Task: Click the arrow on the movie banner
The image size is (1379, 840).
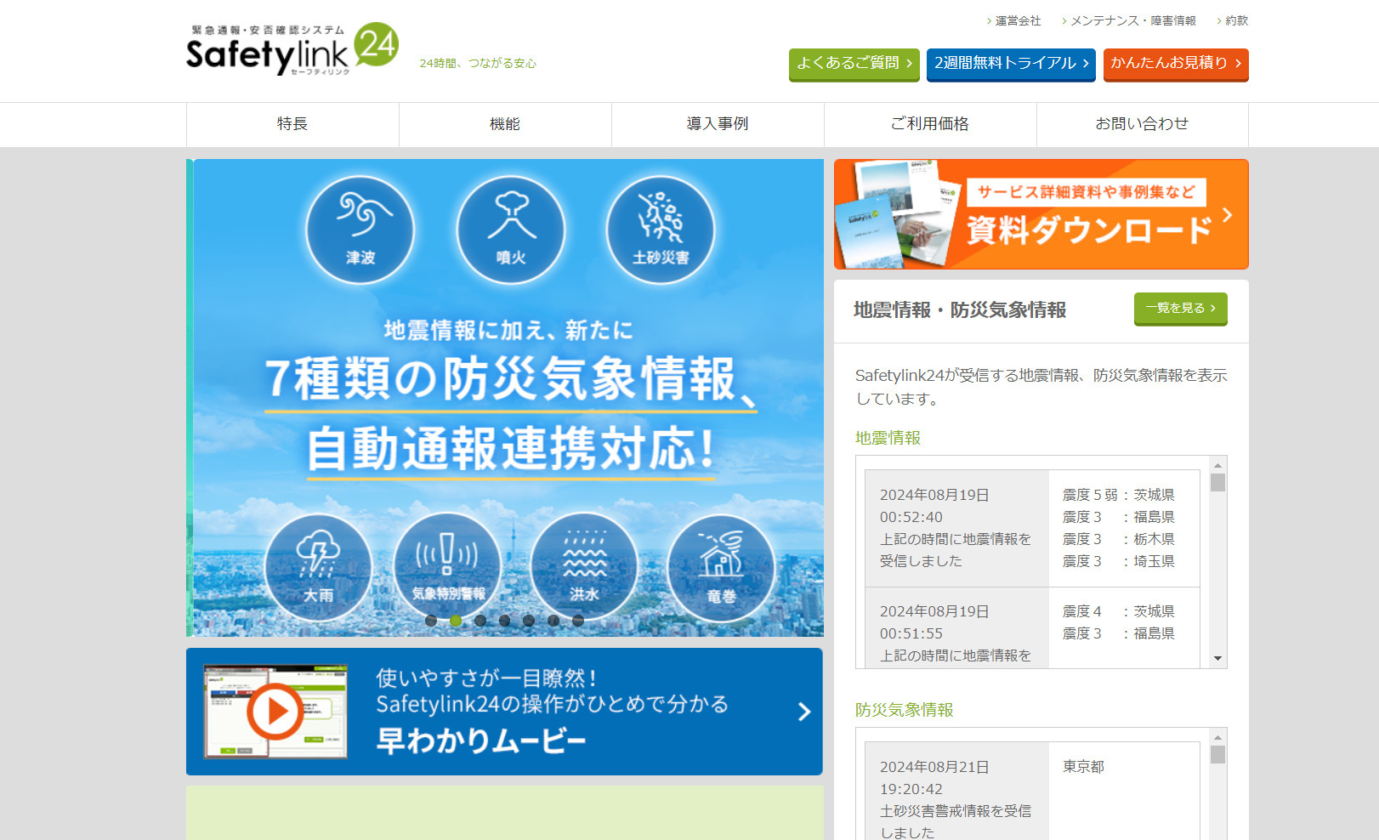Action: (x=803, y=712)
